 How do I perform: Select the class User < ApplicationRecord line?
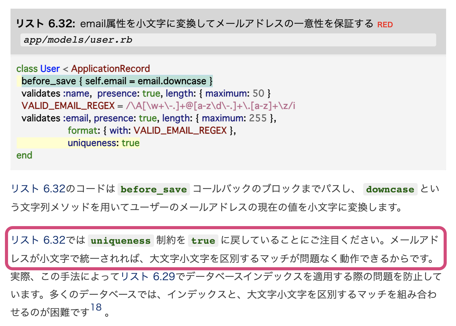(83, 68)
